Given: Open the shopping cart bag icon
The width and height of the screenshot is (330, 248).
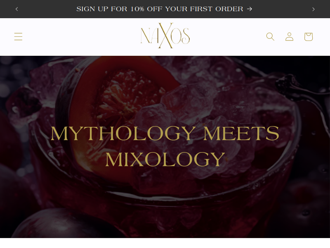Looking at the screenshot, I should pos(309,37).
